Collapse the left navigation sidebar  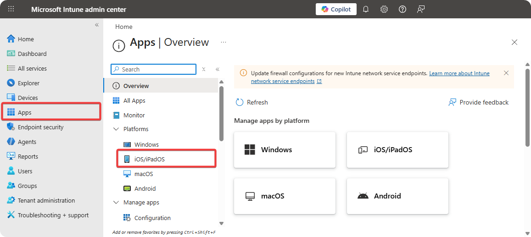97,25
